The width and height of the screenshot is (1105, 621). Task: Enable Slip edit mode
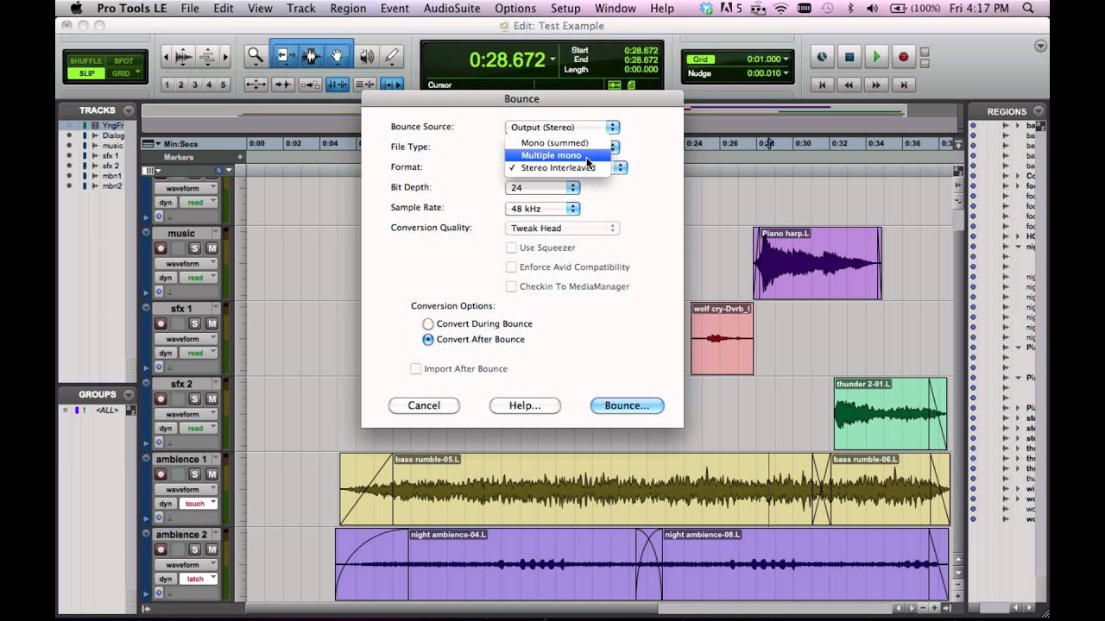86,73
